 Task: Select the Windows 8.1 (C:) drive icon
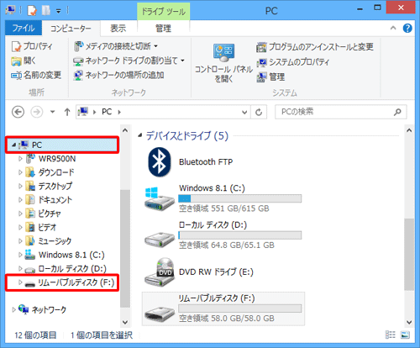(159, 199)
